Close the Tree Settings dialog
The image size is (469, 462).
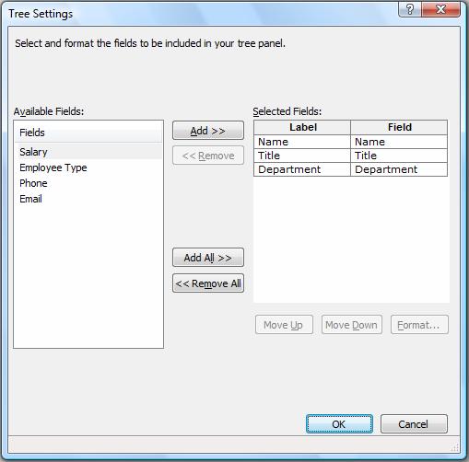tap(441, 9)
